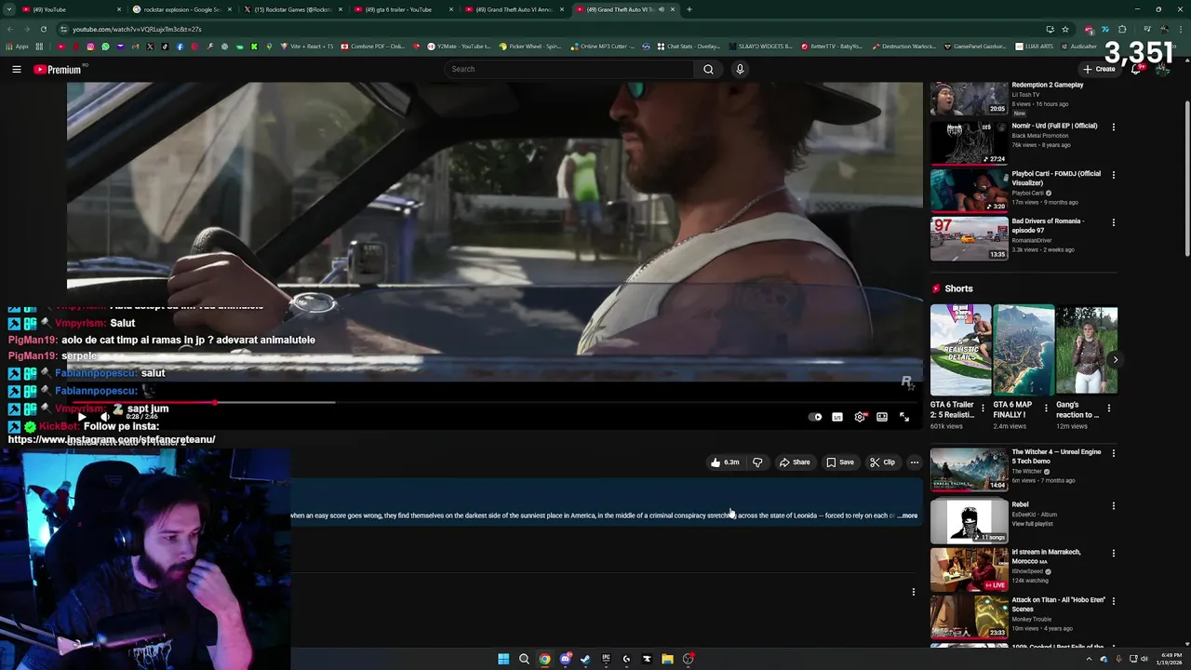Open 'Combine PDF' bookmark
This screenshot has height=670, width=1191.
coord(373,47)
